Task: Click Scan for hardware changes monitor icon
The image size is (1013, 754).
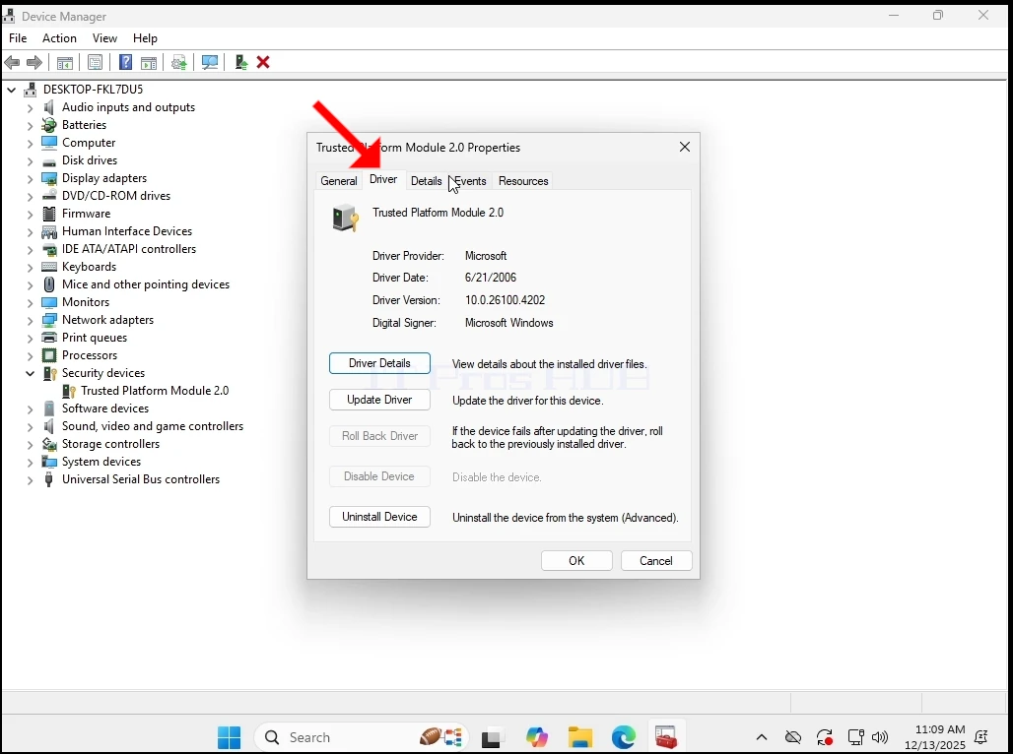Action: pos(210,63)
